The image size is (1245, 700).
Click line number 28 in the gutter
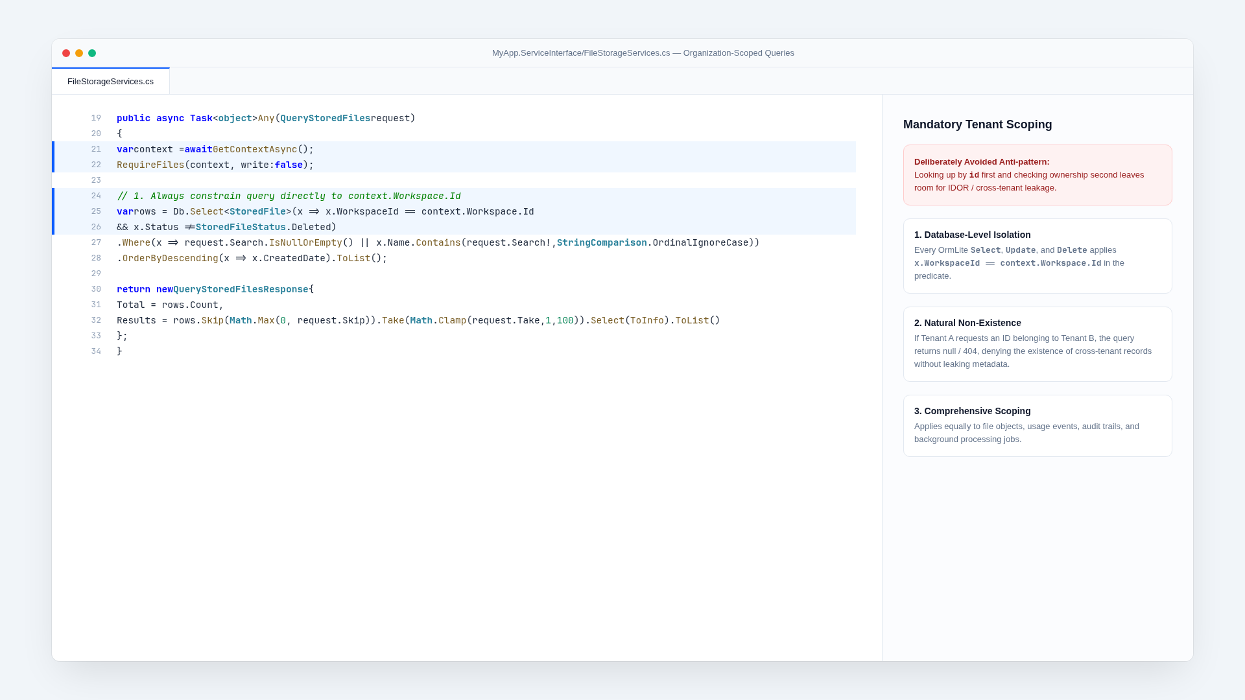pos(96,258)
